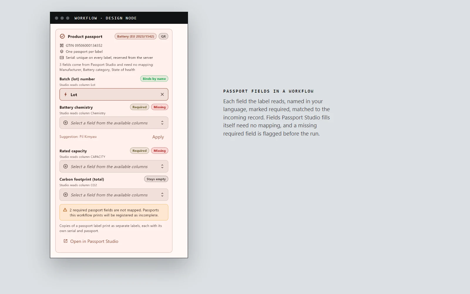Click the serial number icon
Image resolution: width=470 pixels, height=294 pixels.
coord(62,58)
